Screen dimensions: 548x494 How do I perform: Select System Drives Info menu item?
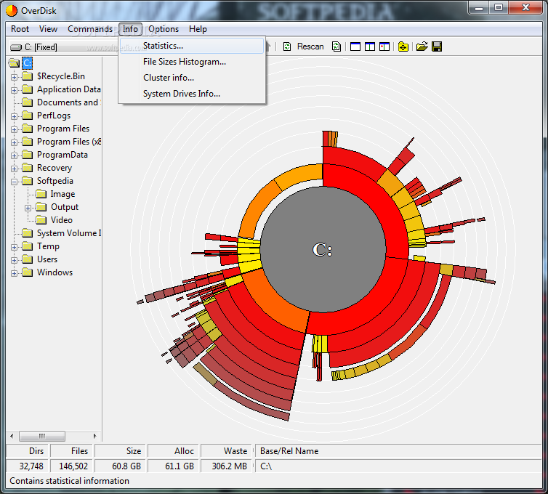(x=181, y=94)
